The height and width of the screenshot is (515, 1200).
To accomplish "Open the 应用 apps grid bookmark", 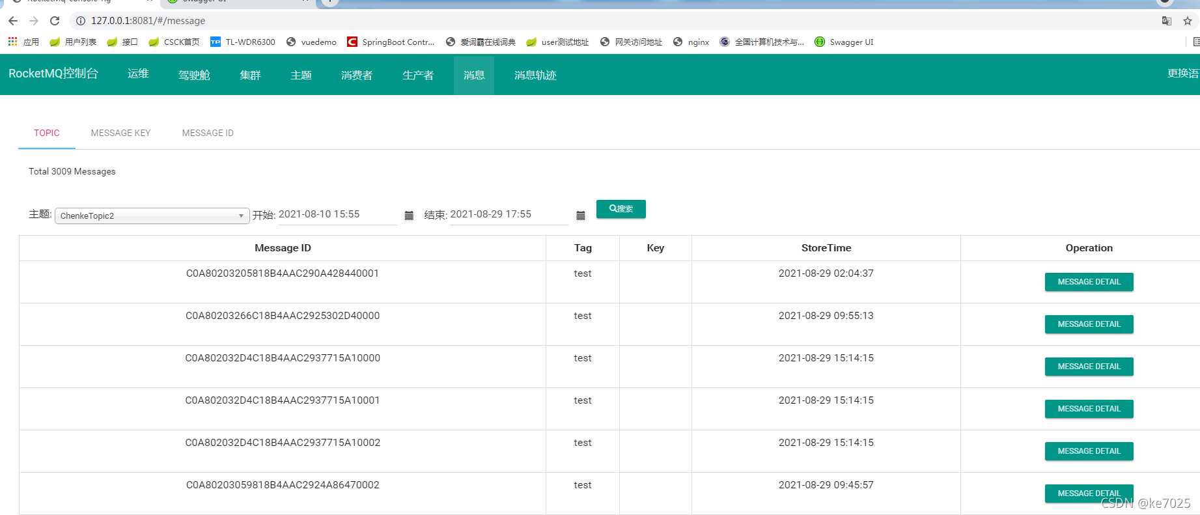I will pyautogui.click(x=23, y=42).
